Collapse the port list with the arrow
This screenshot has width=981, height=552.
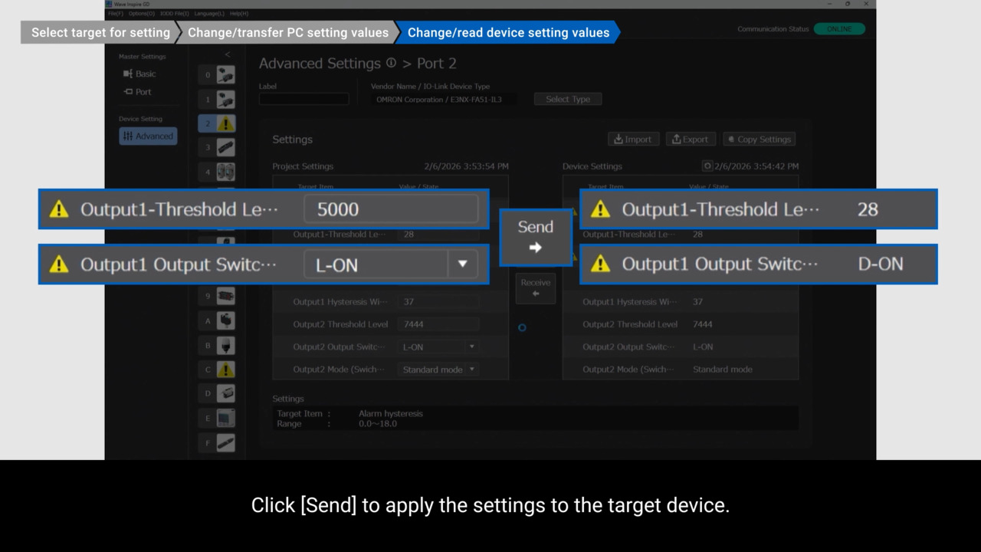[x=227, y=54]
